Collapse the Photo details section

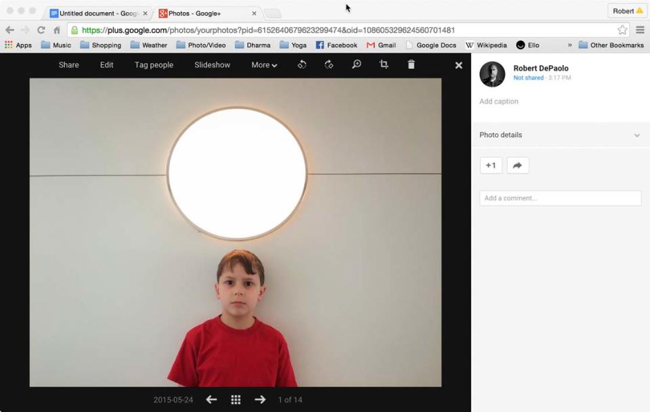636,135
